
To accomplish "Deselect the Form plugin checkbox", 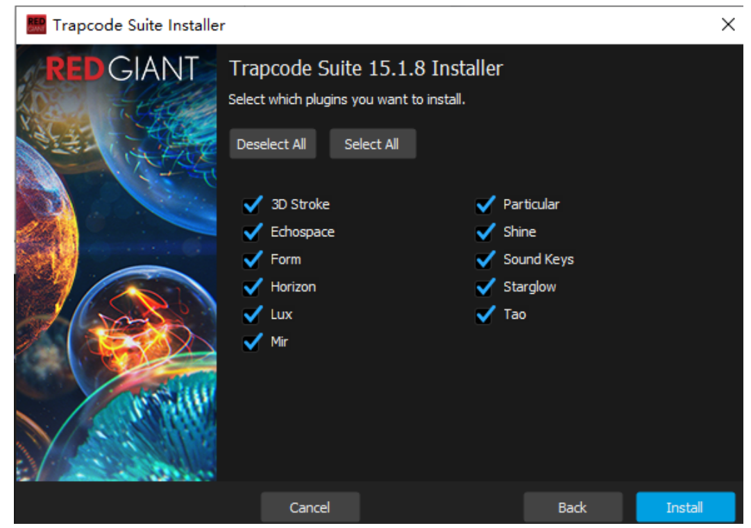I will click(x=251, y=260).
